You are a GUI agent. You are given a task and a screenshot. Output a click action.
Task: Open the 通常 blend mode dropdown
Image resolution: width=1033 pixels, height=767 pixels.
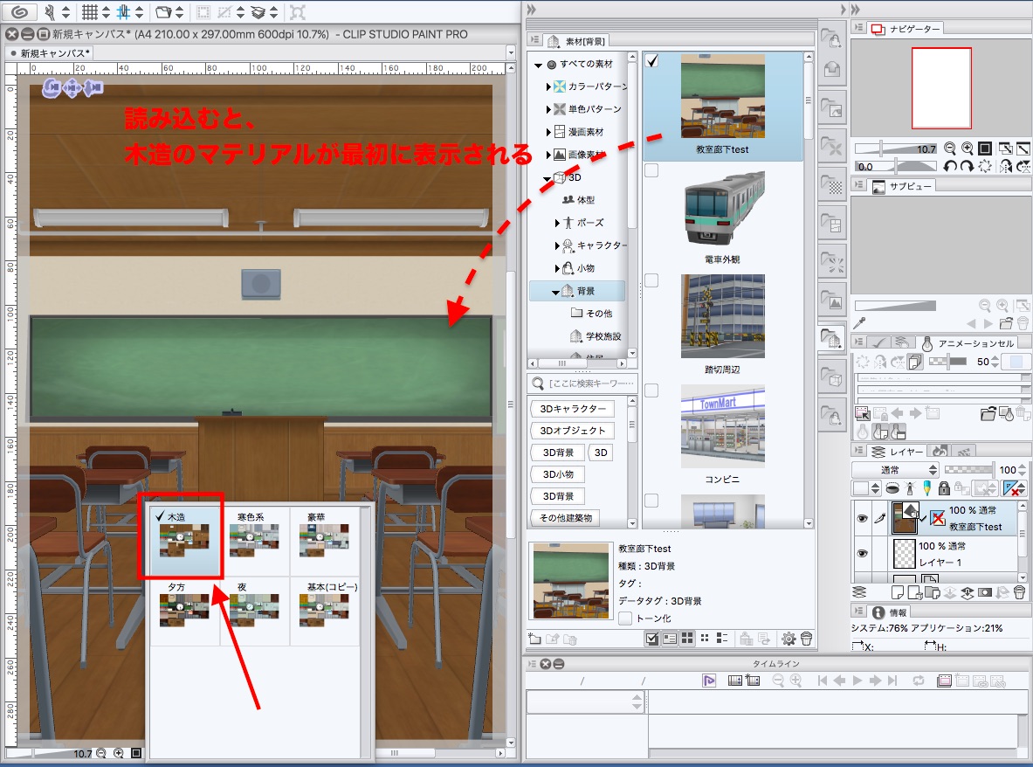point(895,470)
